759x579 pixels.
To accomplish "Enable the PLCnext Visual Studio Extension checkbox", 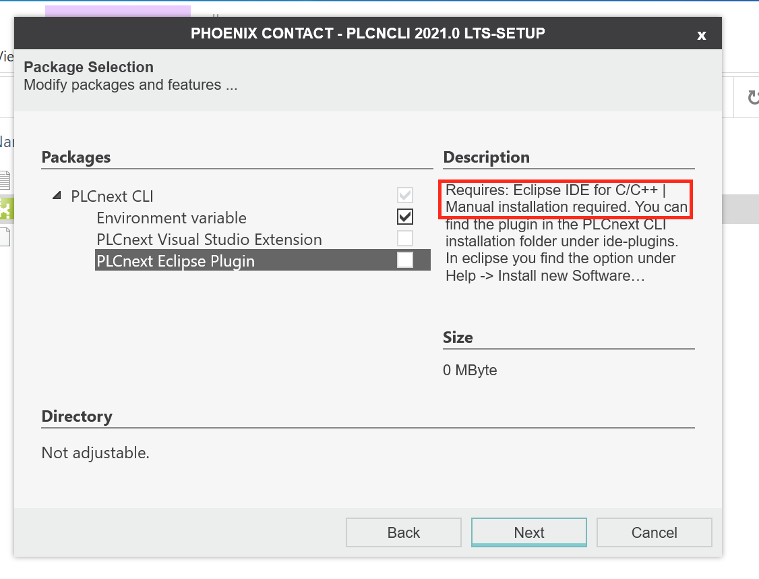I will coord(405,238).
